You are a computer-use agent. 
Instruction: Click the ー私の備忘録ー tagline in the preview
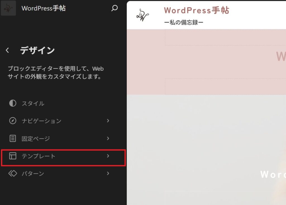click(x=184, y=22)
